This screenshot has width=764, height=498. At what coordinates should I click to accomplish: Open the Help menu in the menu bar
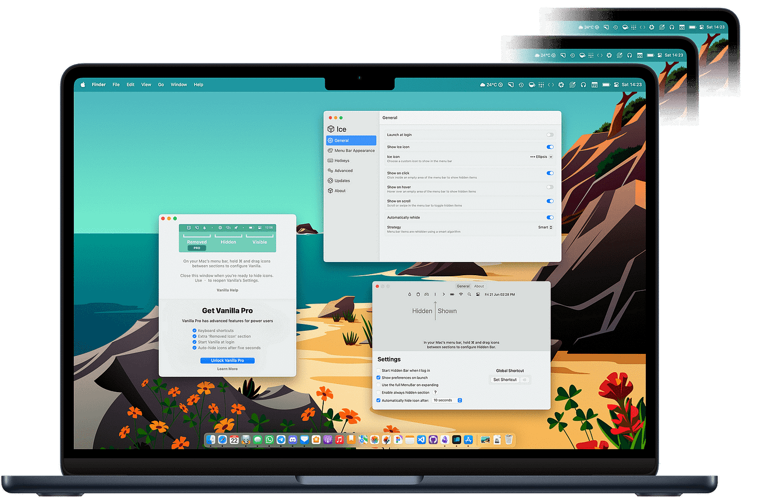click(198, 84)
